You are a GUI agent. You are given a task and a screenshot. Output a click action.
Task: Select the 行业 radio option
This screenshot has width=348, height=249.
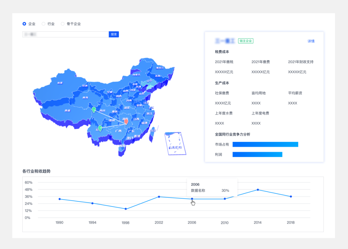tap(43, 24)
